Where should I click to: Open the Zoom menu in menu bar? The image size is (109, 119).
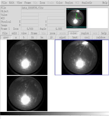[42, 3]
